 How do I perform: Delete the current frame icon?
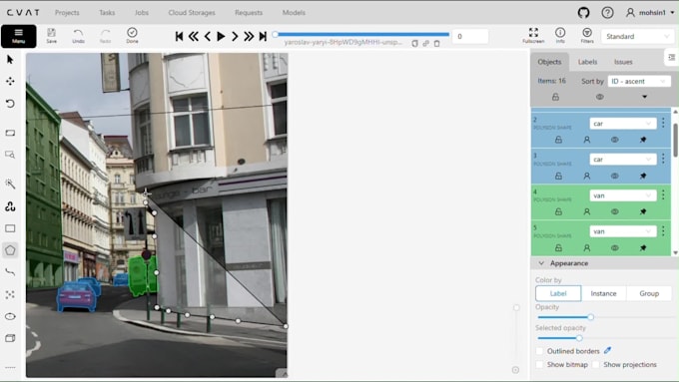pyautogui.click(x=437, y=43)
